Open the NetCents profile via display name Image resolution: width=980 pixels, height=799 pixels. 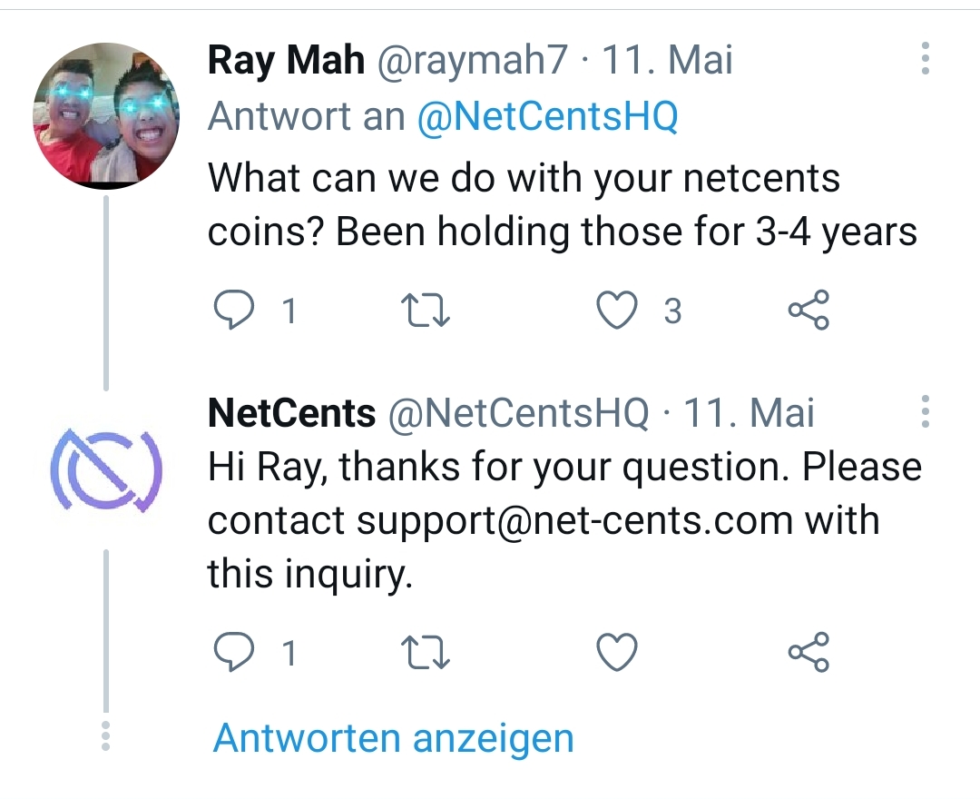tap(291, 414)
